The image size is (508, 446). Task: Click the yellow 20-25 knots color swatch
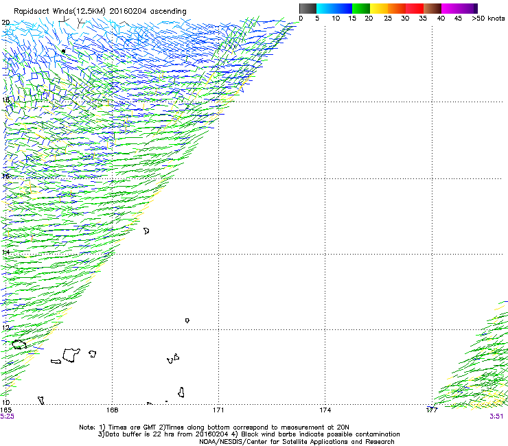[x=379, y=8]
